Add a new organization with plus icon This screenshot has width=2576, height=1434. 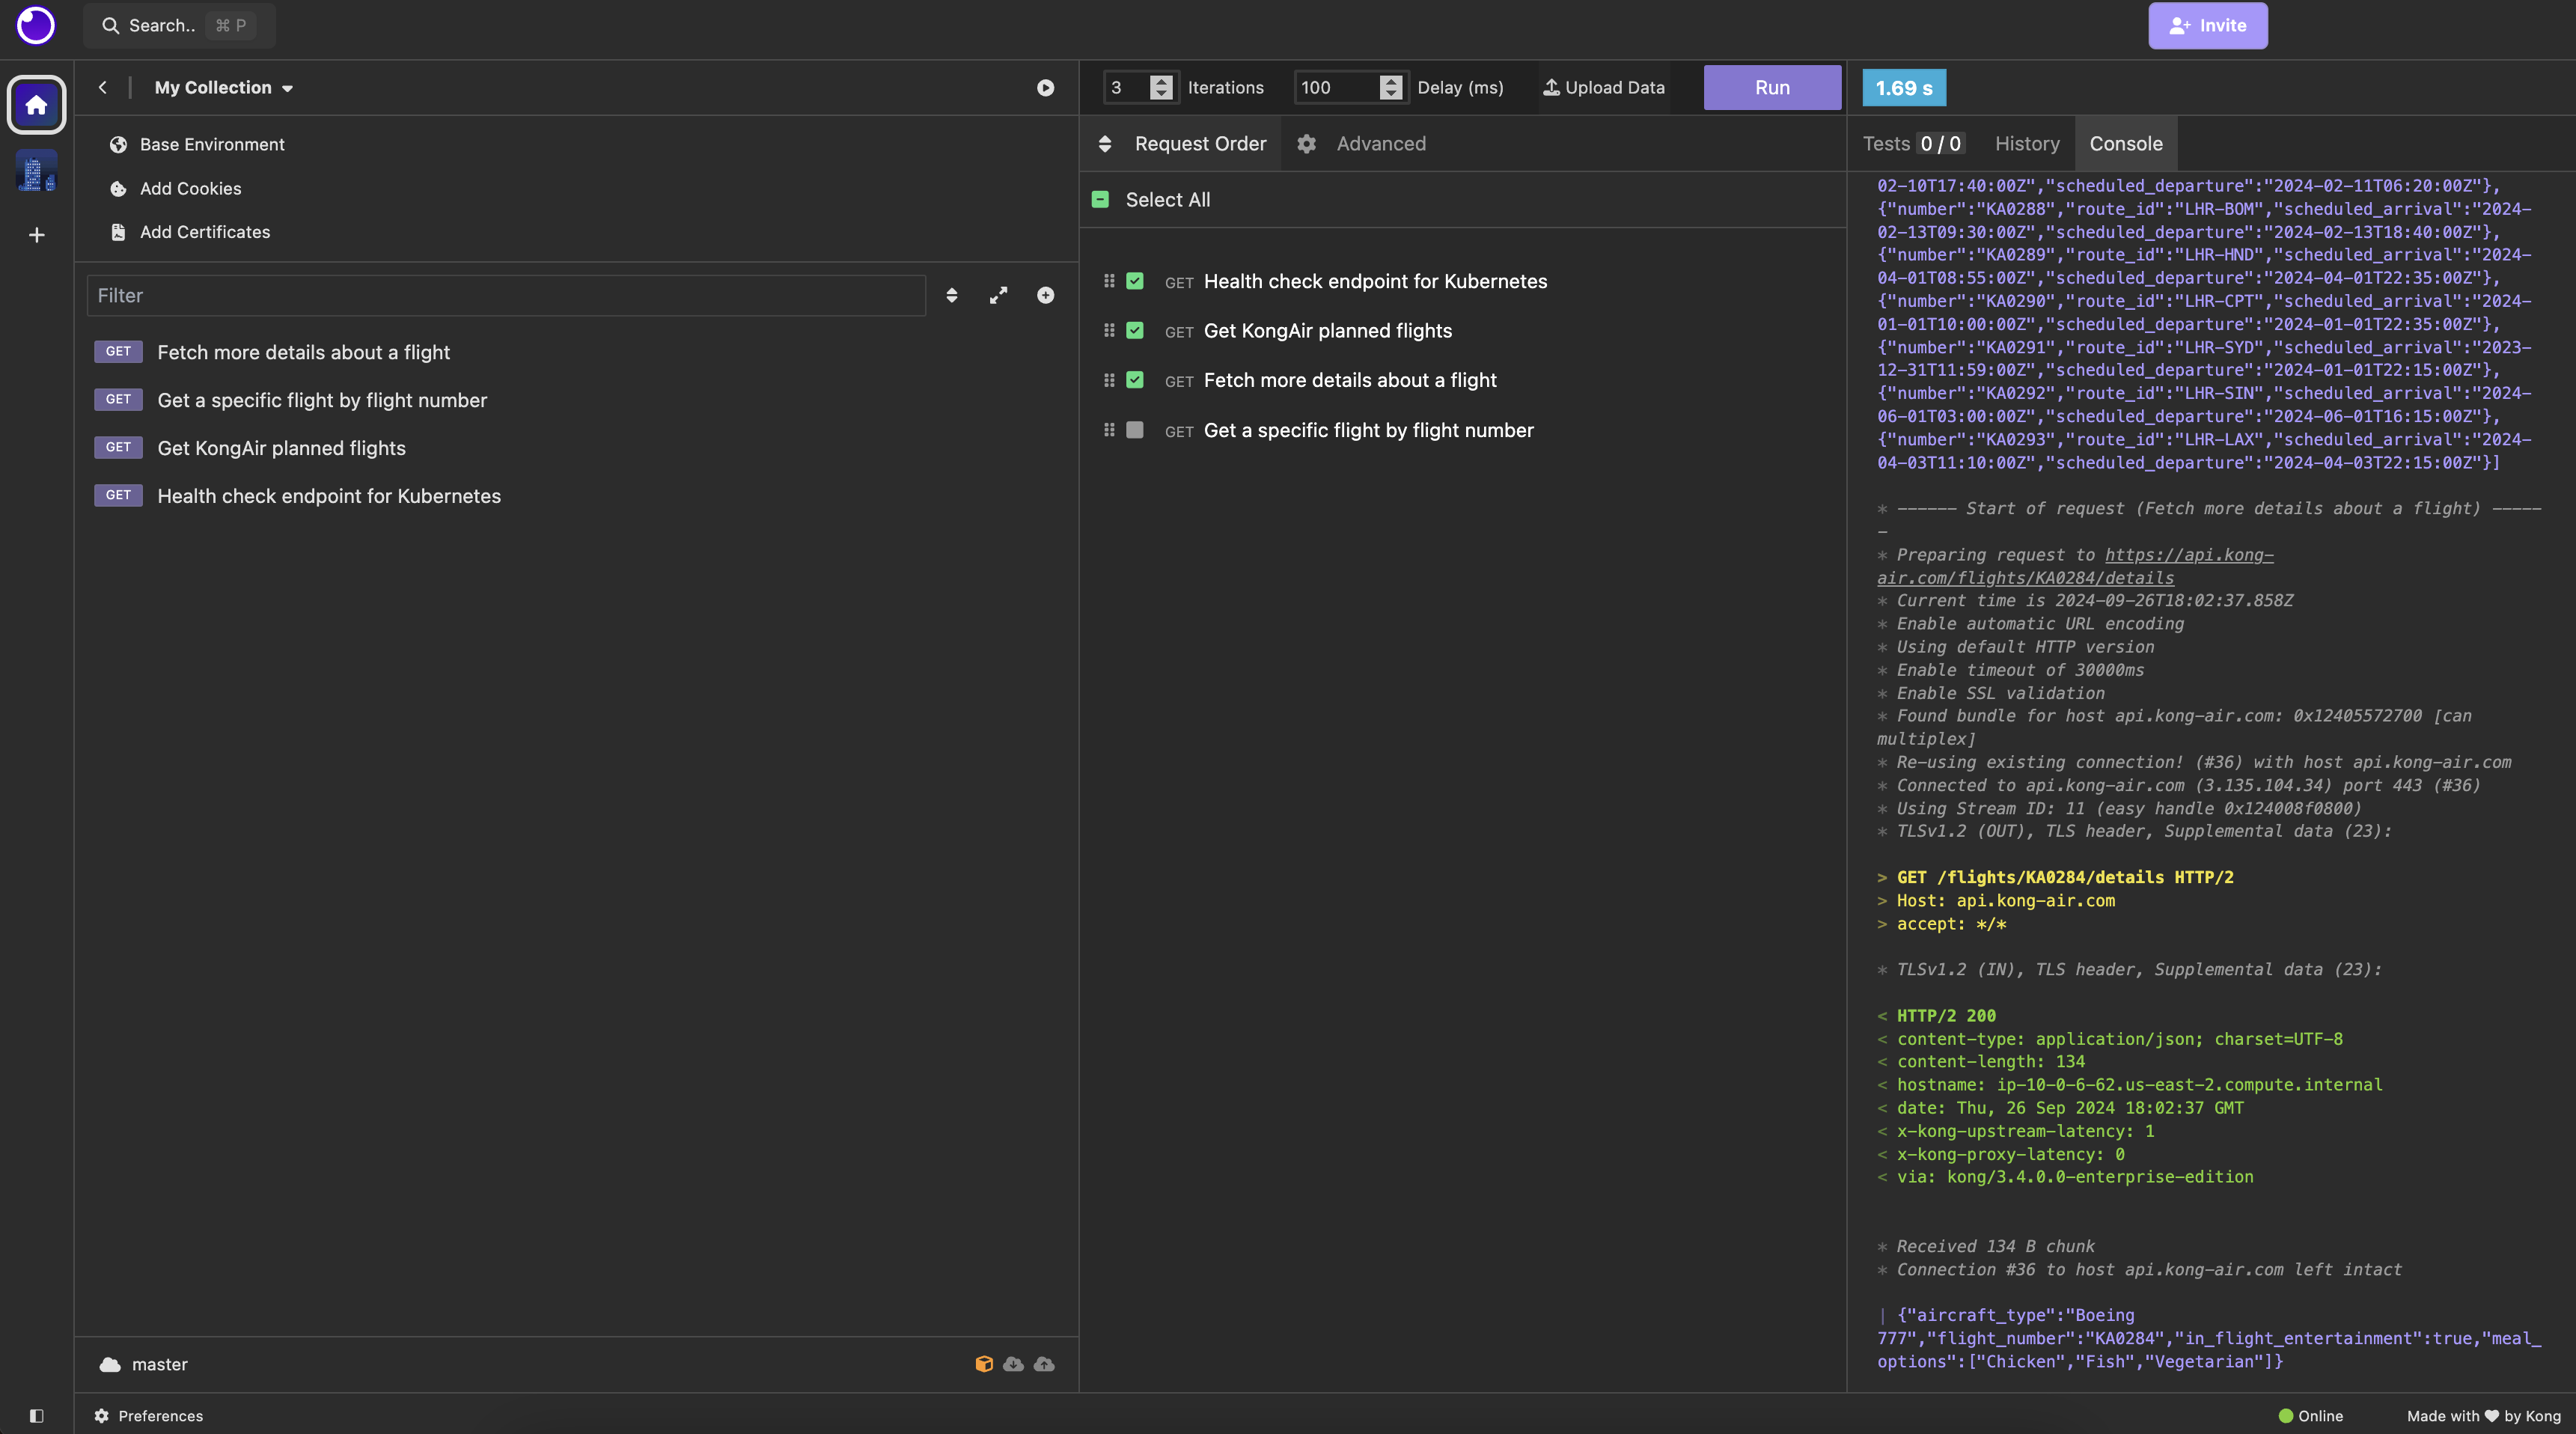(x=36, y=235)
